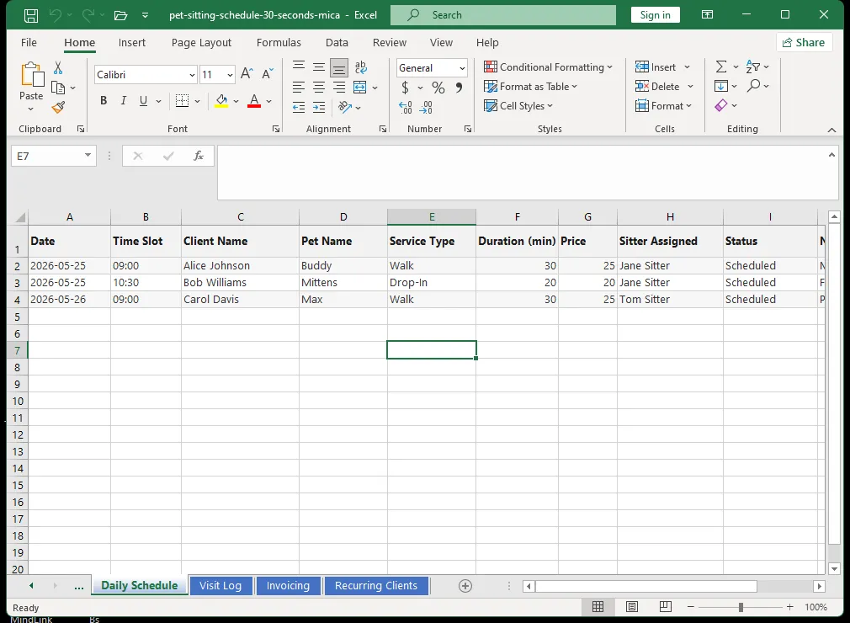Toggle Top Align for cells
The width and height of the screenshot is (850, 623).
pos(299,67)
